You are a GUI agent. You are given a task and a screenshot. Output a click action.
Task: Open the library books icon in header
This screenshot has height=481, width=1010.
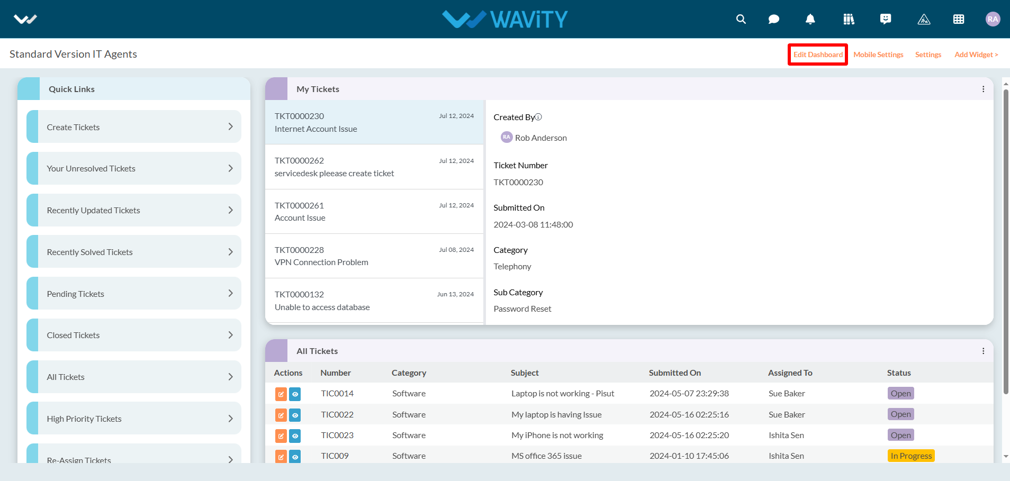[x=849, y=19]
